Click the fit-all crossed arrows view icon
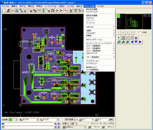 [127, 38]
